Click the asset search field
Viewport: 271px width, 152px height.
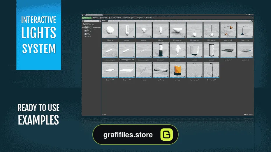click(179, 21)
